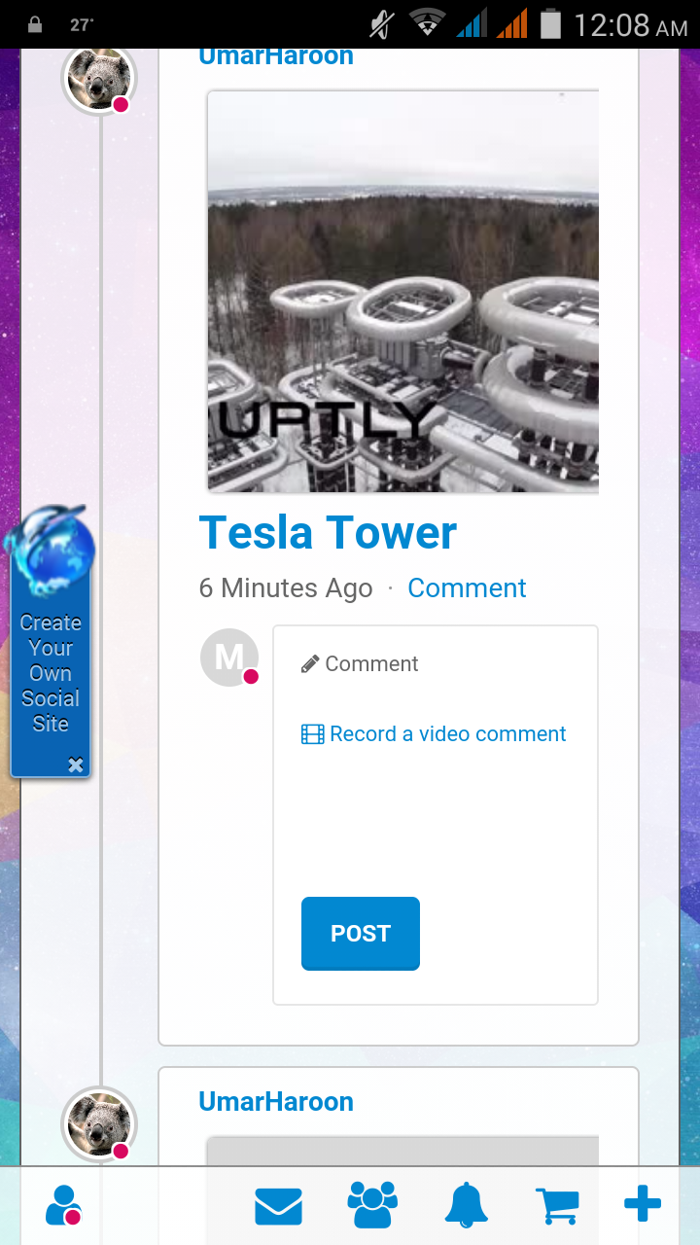Open the notifications bell icon

(467, 1205)
